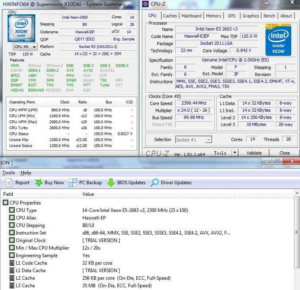Click the Intel Xeon logo in CPU-Z
The image size is (300, 290).
[278, 40]
